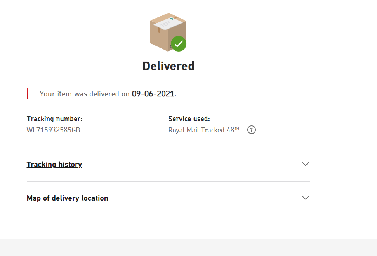The image size is (377, 256).
Task: Click the "Tracking number:" label
Action: [55, 119]
